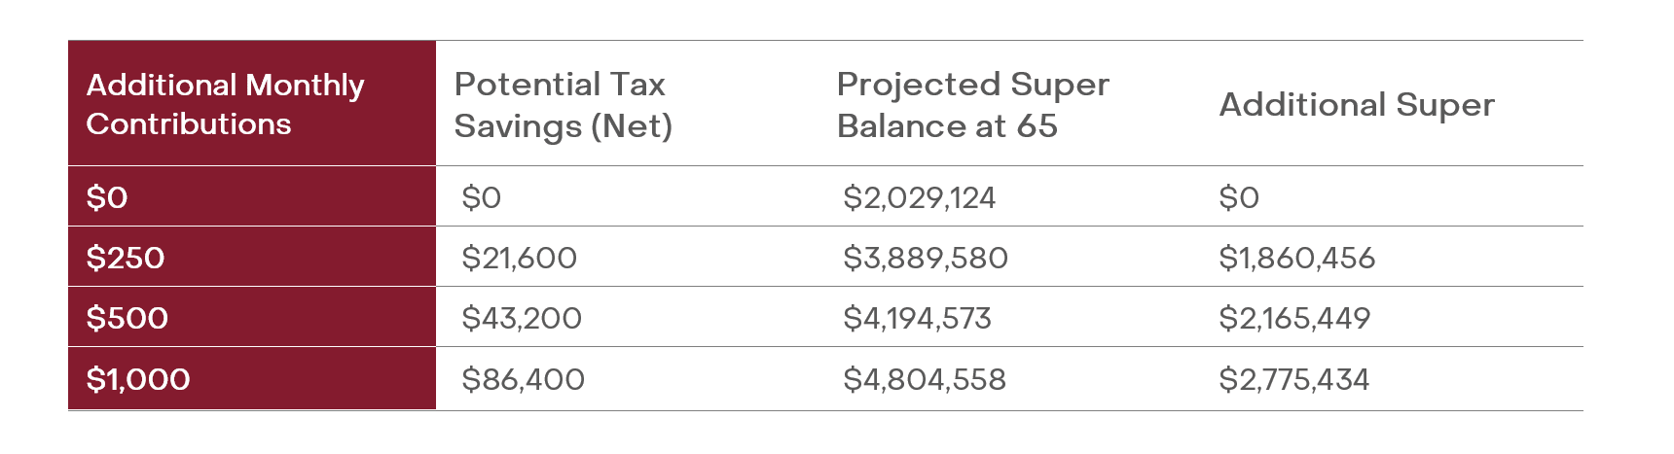The width and height of the screenshot is (1674, 454).
Task: Select the $4,194,573 balance cell
Action: (x=917, y=318)
